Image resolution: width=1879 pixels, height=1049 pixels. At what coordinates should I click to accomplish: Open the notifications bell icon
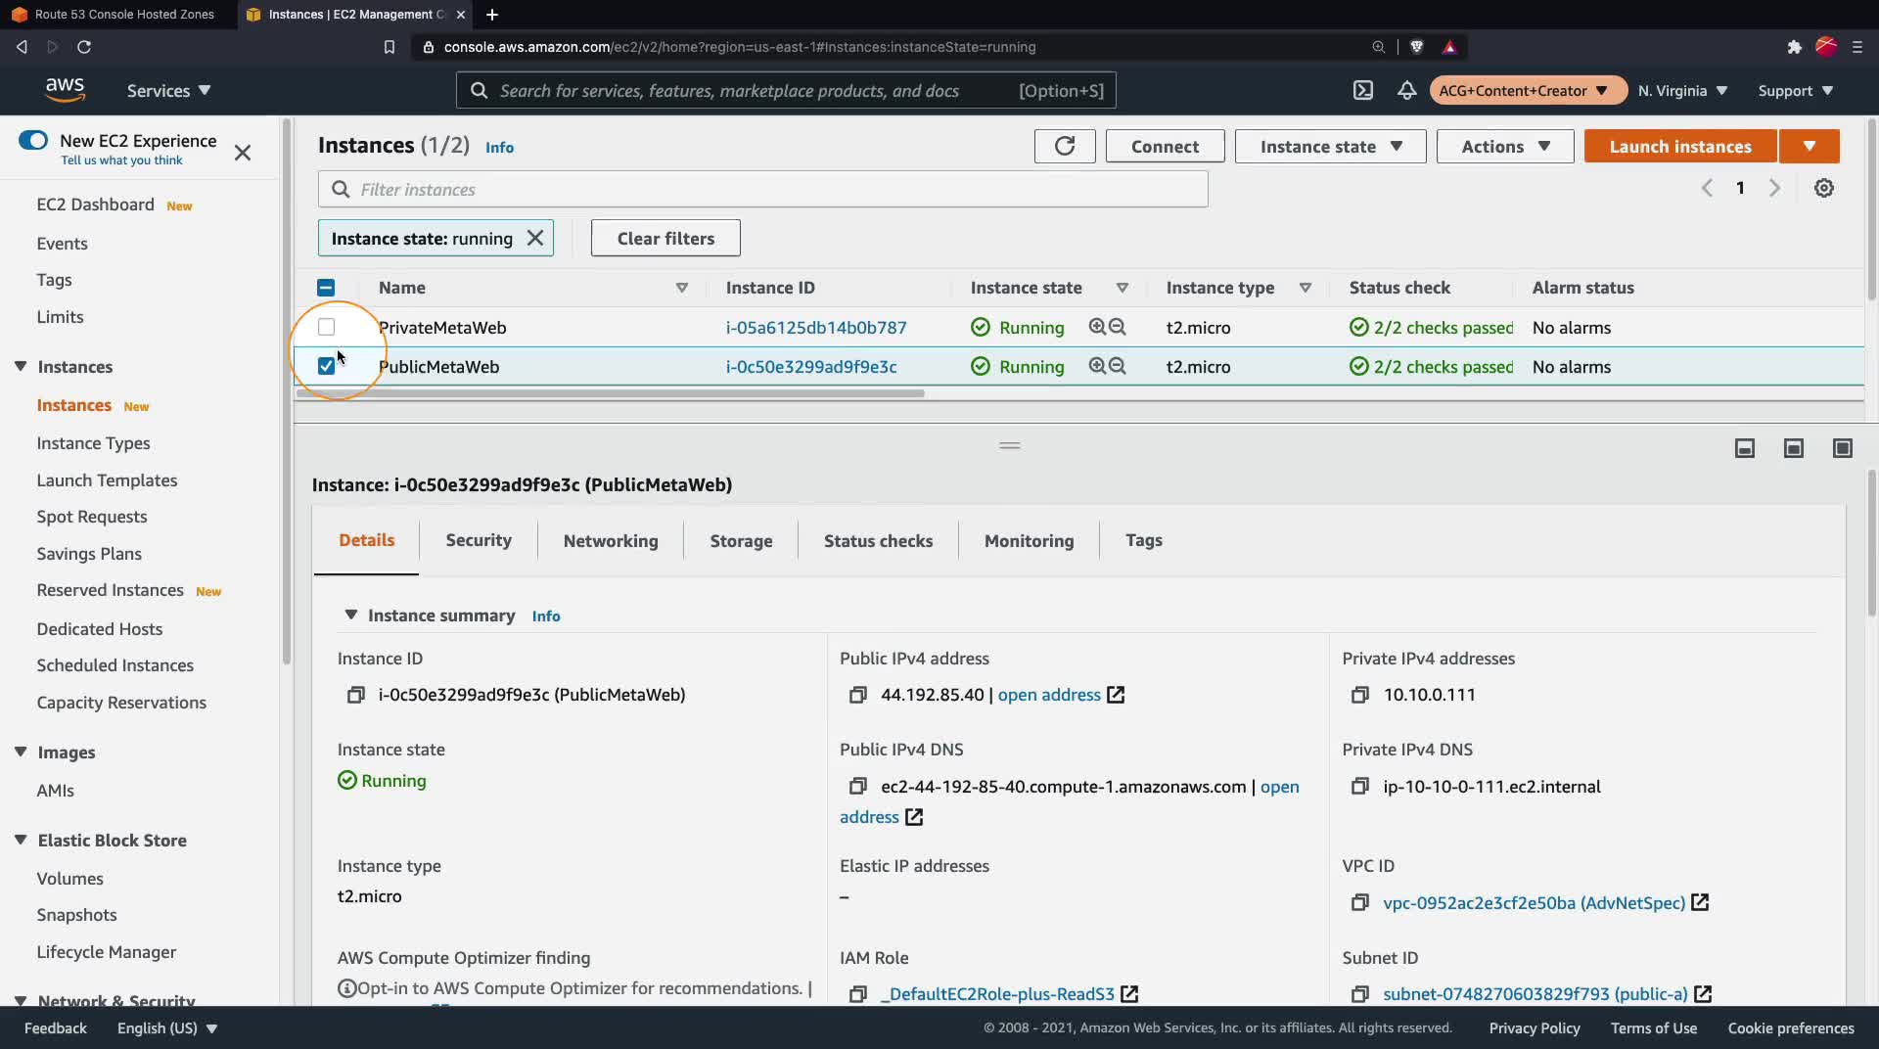click(1406, 90)
